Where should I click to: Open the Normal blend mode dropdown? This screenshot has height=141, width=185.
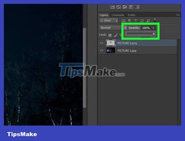(113, 28)
